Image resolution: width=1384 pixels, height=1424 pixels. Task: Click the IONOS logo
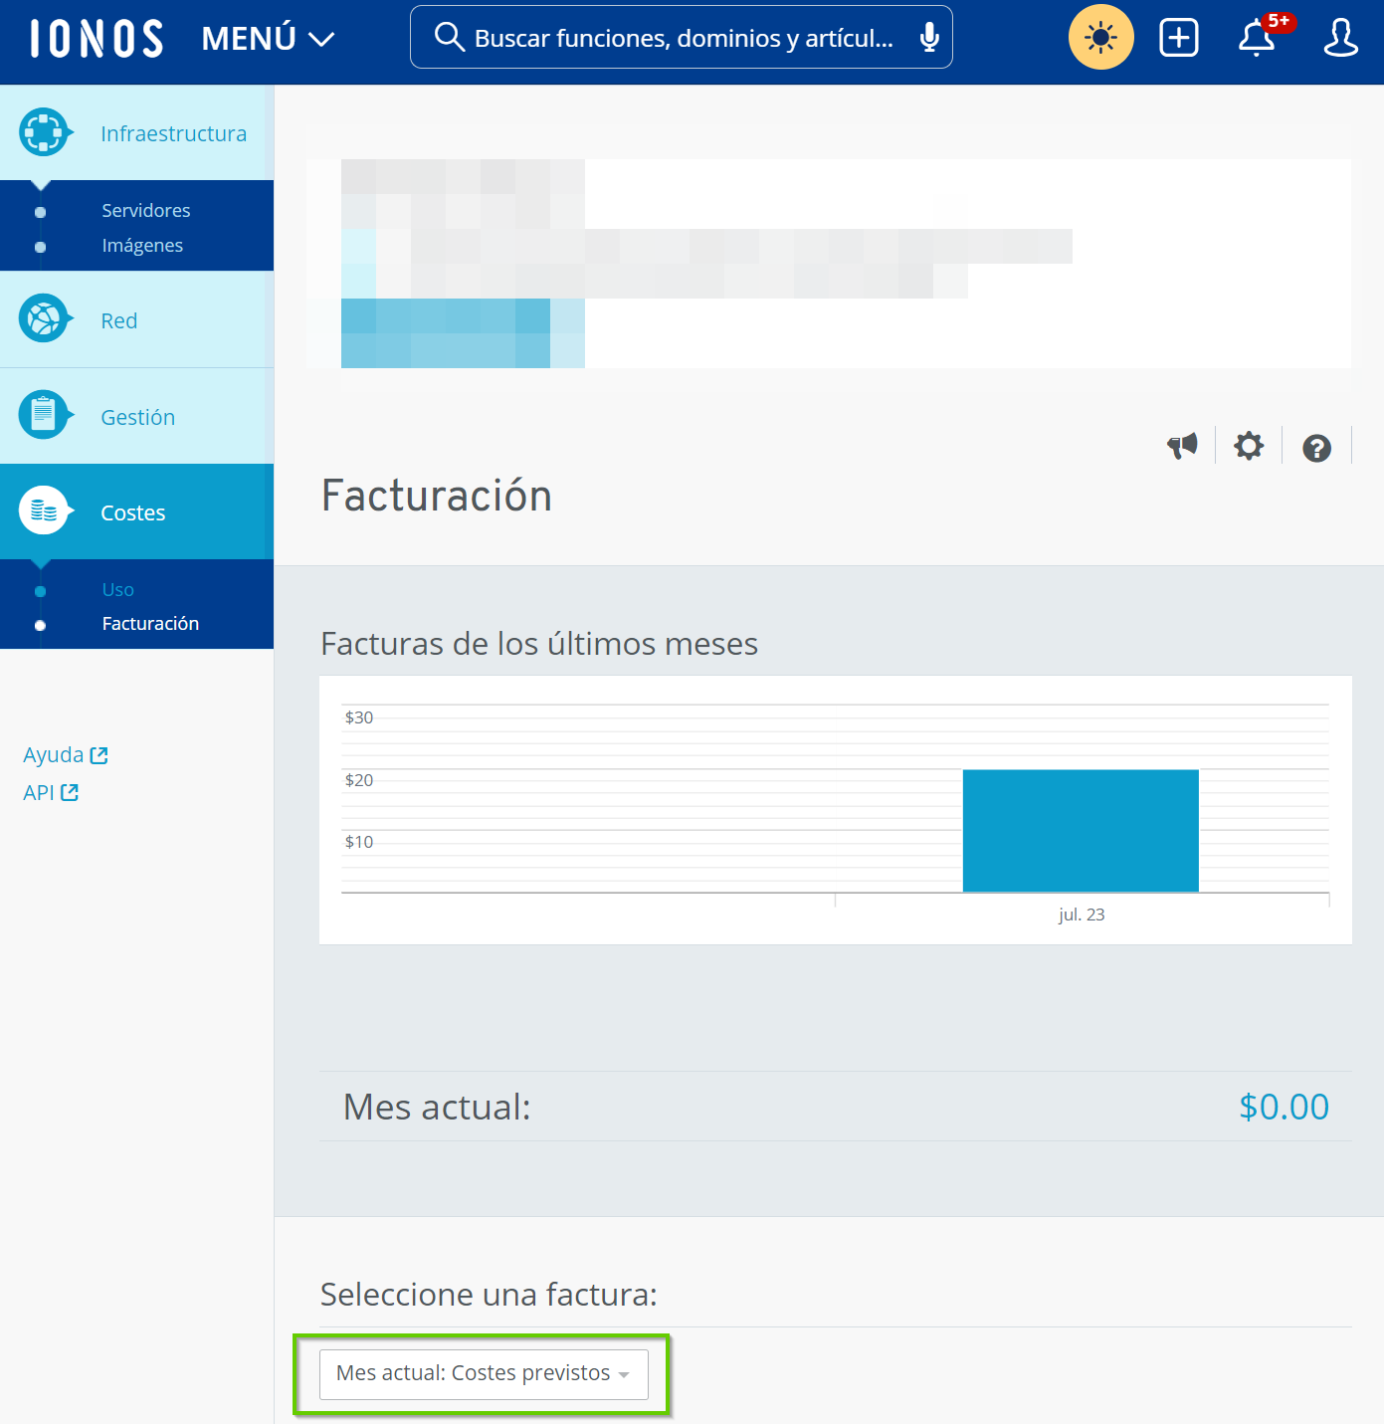[x=97, y=39]
